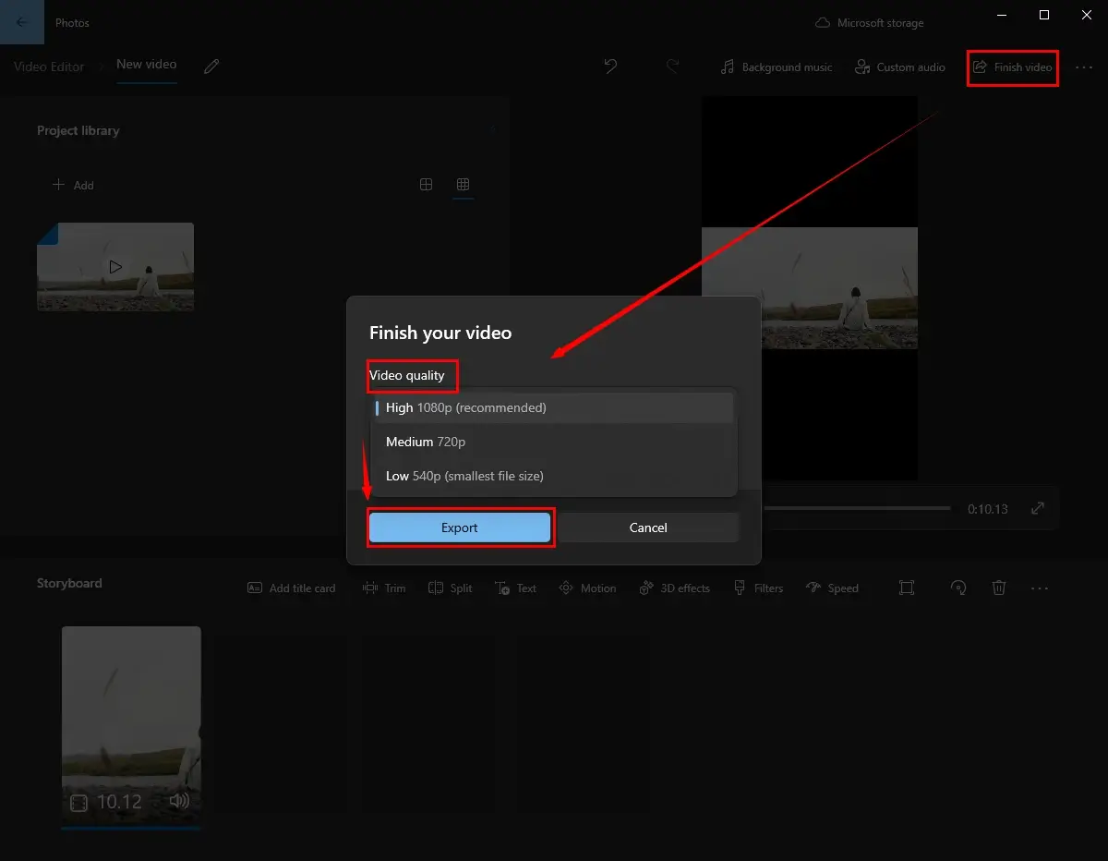The height and width of the screenshot is (861, 1108).
Task: Add media to the Project library
Action: point(73,185)
